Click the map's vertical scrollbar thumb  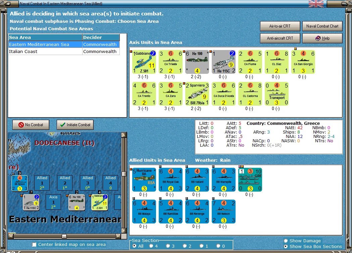click(x=124, y=174)
